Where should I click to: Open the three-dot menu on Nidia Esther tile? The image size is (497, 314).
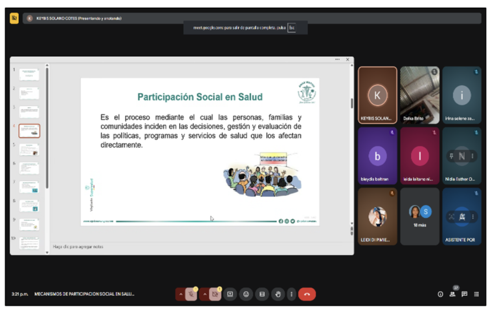[x=472, y=156]
